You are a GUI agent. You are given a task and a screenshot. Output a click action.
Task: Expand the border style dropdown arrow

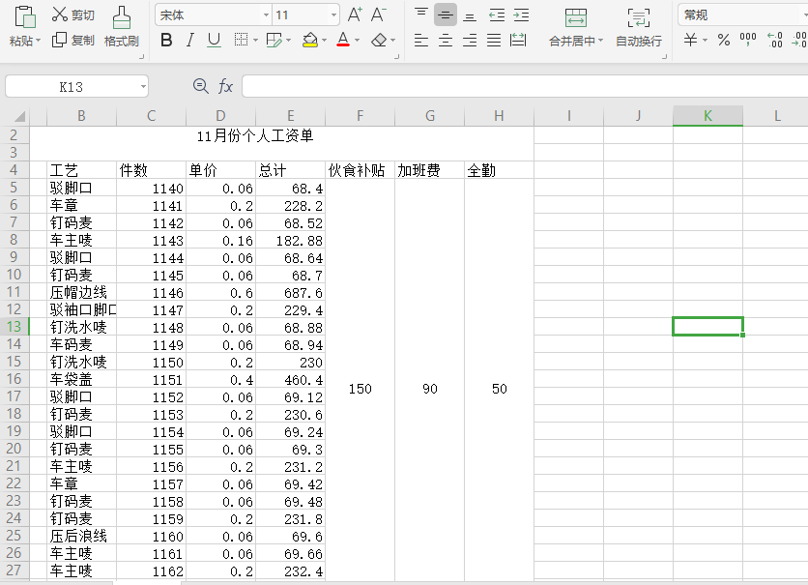click(x=255, y=41)
